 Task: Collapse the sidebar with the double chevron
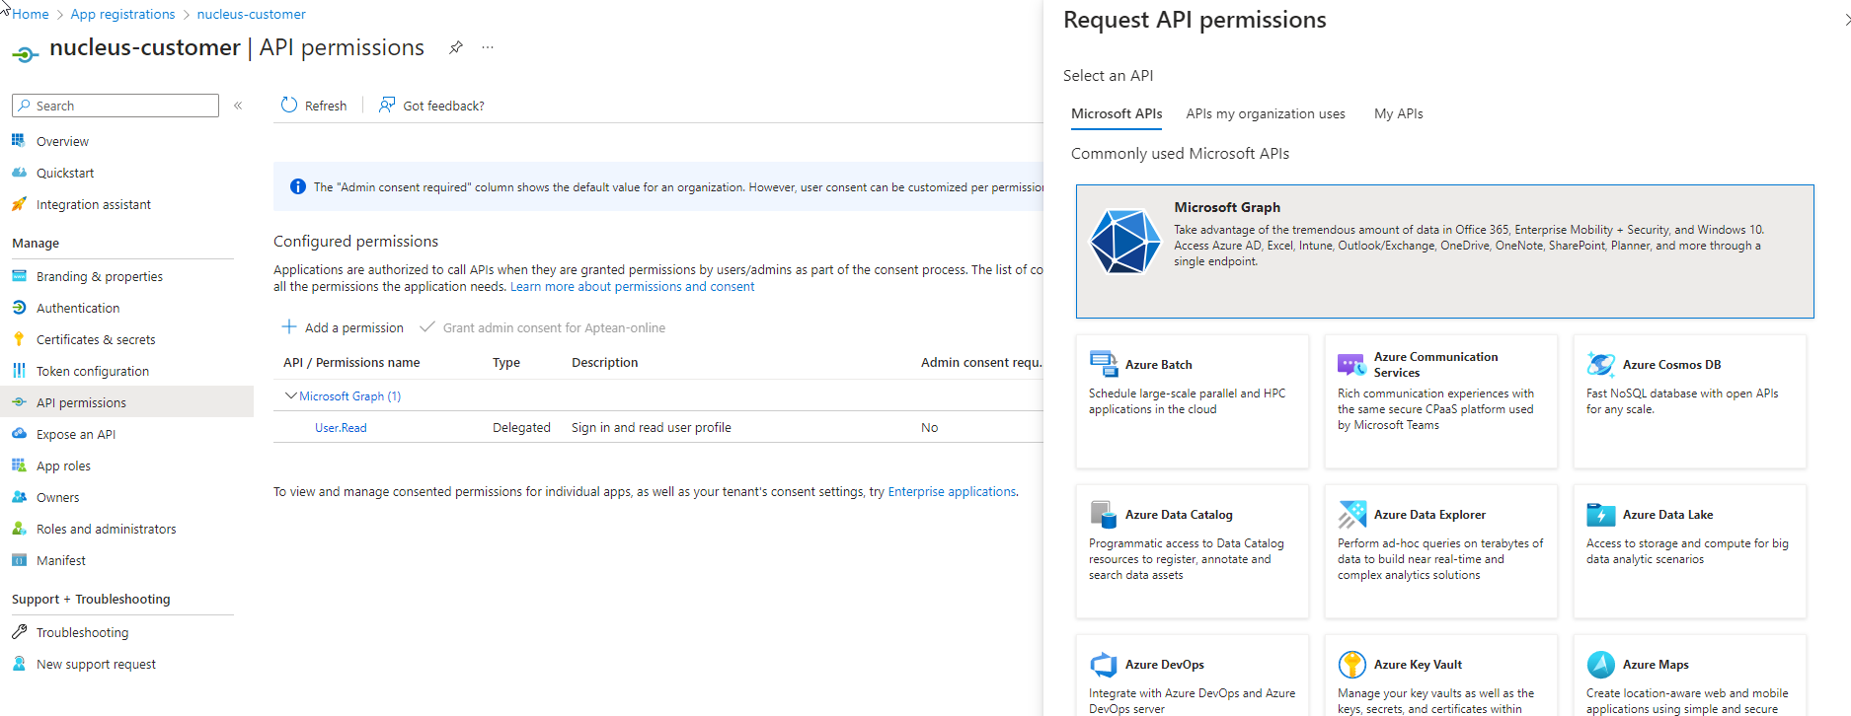[x=238, y=106]
